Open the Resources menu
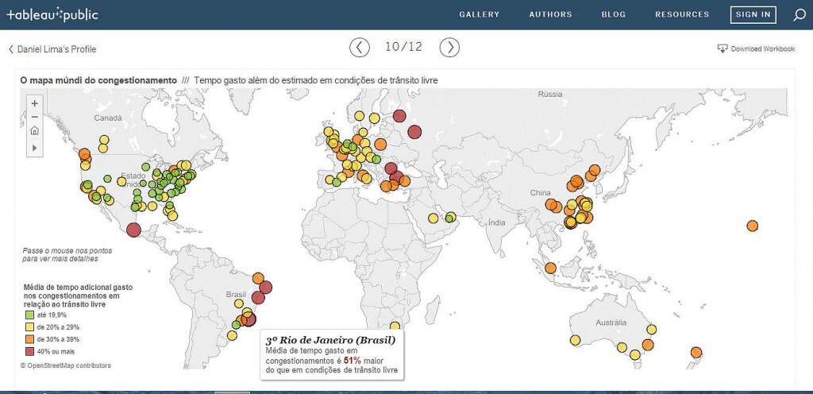 click(682, 14)
